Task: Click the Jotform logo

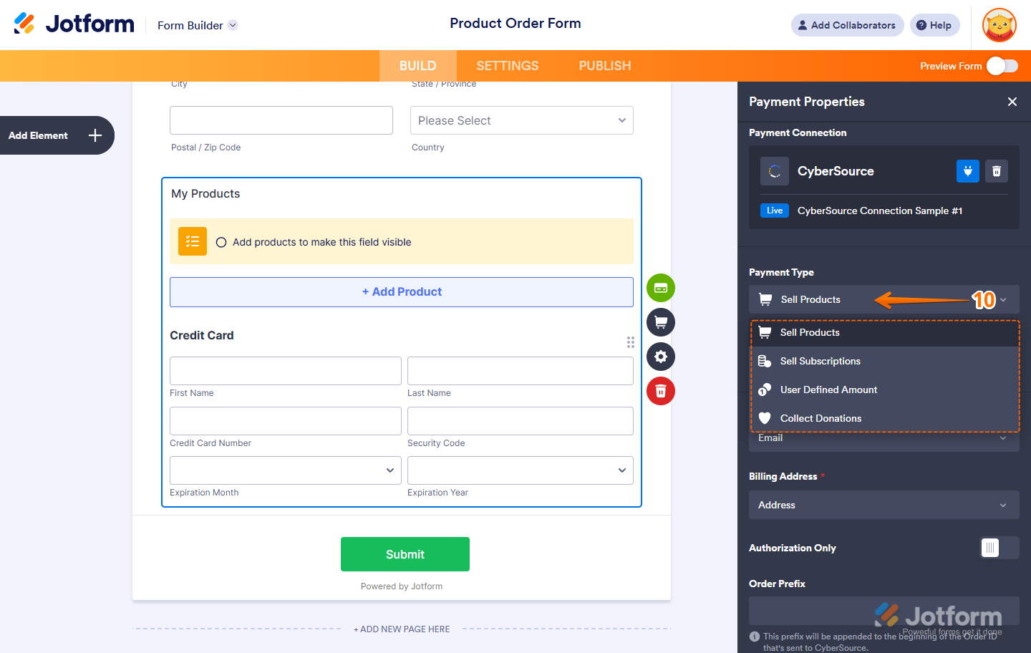Action: [74, 24]
